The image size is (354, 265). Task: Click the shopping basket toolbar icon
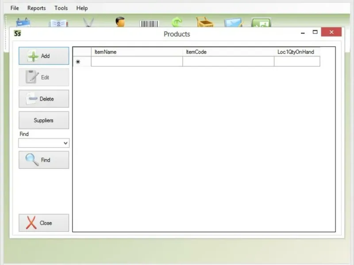tap(204, 22)
